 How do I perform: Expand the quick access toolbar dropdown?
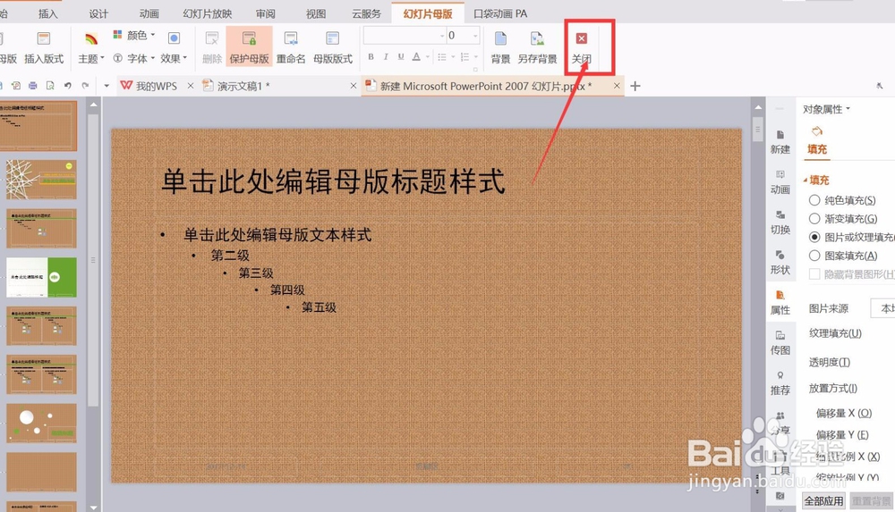(107, 86)
